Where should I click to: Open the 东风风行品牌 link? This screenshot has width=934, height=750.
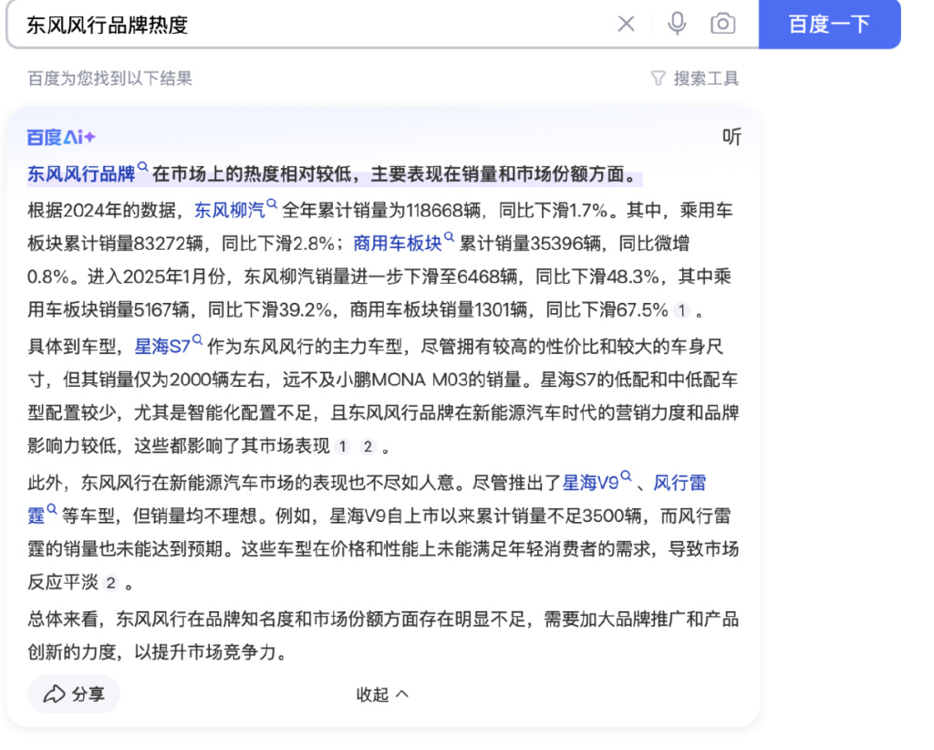point(81,174)
